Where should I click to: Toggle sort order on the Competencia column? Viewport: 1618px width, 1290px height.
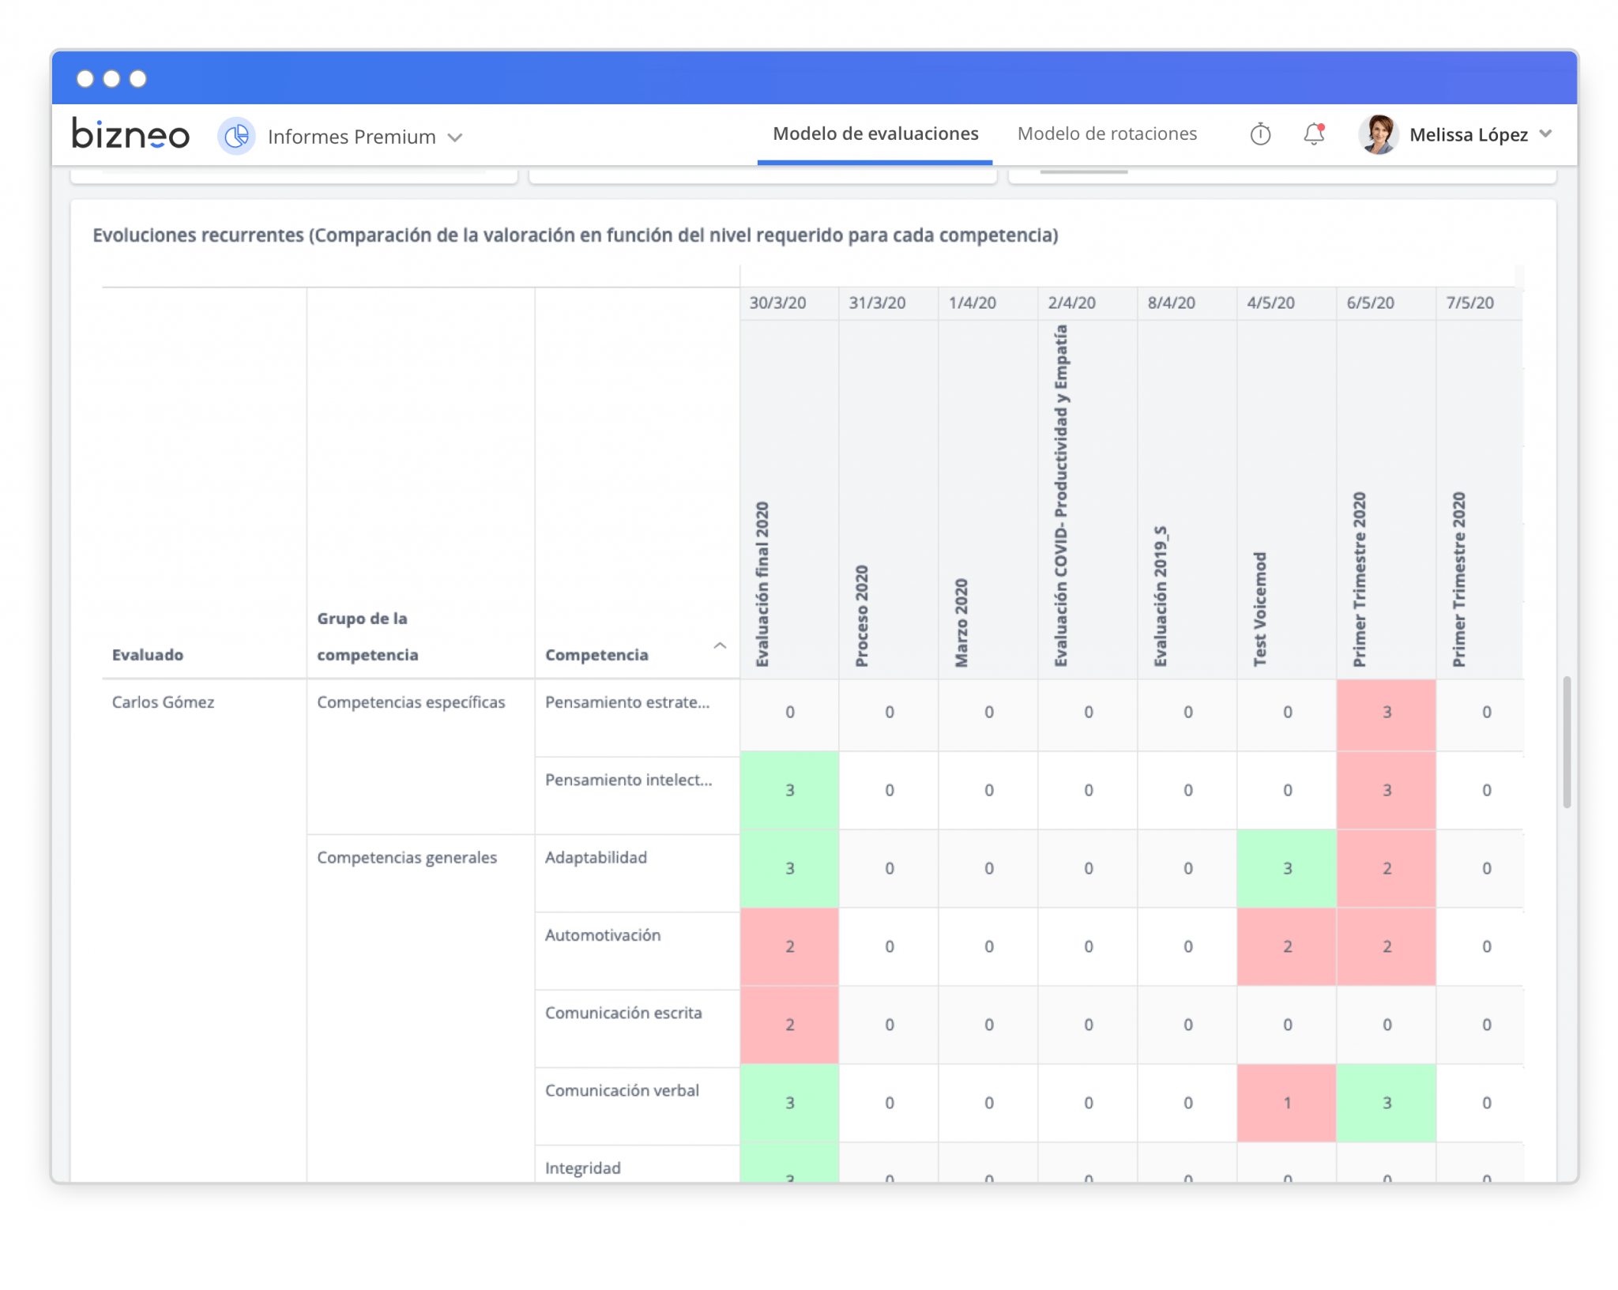coord(720,645)
